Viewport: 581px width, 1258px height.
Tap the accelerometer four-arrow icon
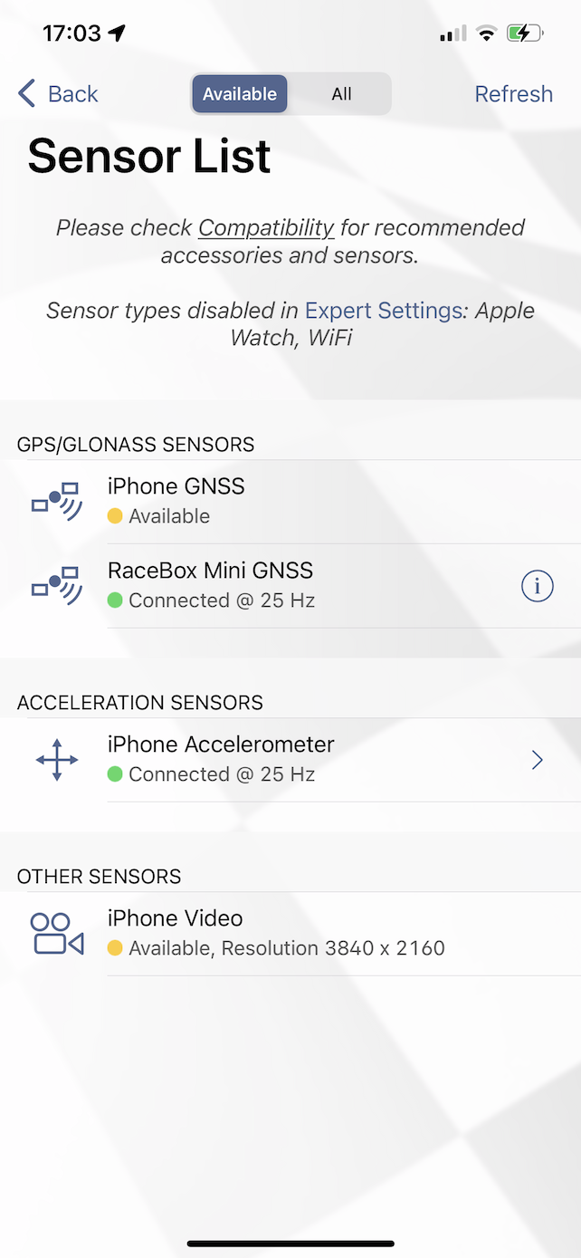[x=56, y=759]
